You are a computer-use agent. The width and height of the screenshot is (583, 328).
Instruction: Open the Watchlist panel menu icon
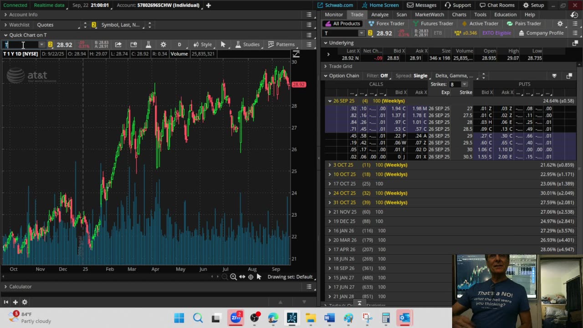[x=309, y=25]
